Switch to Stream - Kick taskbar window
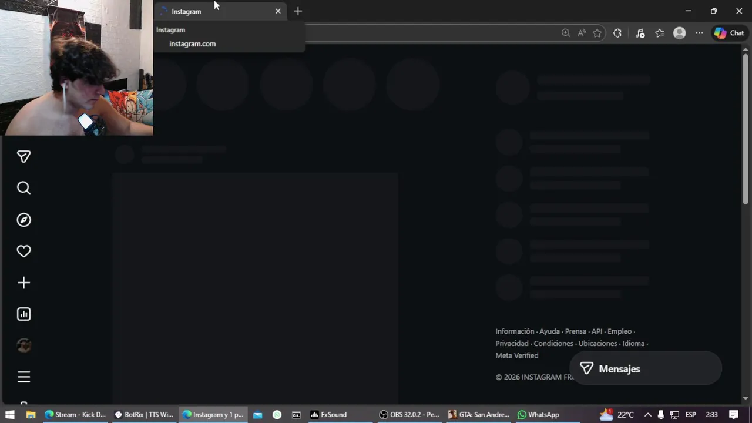 [x=75, y=415]
